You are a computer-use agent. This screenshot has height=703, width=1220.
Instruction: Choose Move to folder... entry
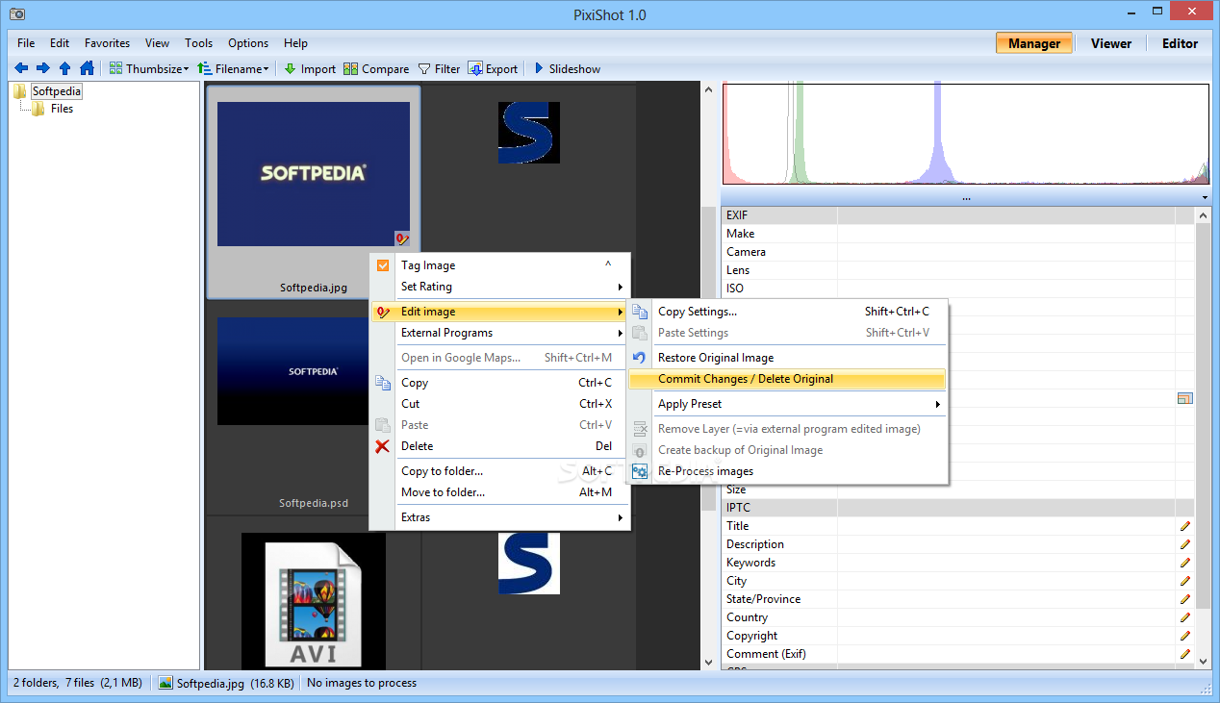(500, 492)
